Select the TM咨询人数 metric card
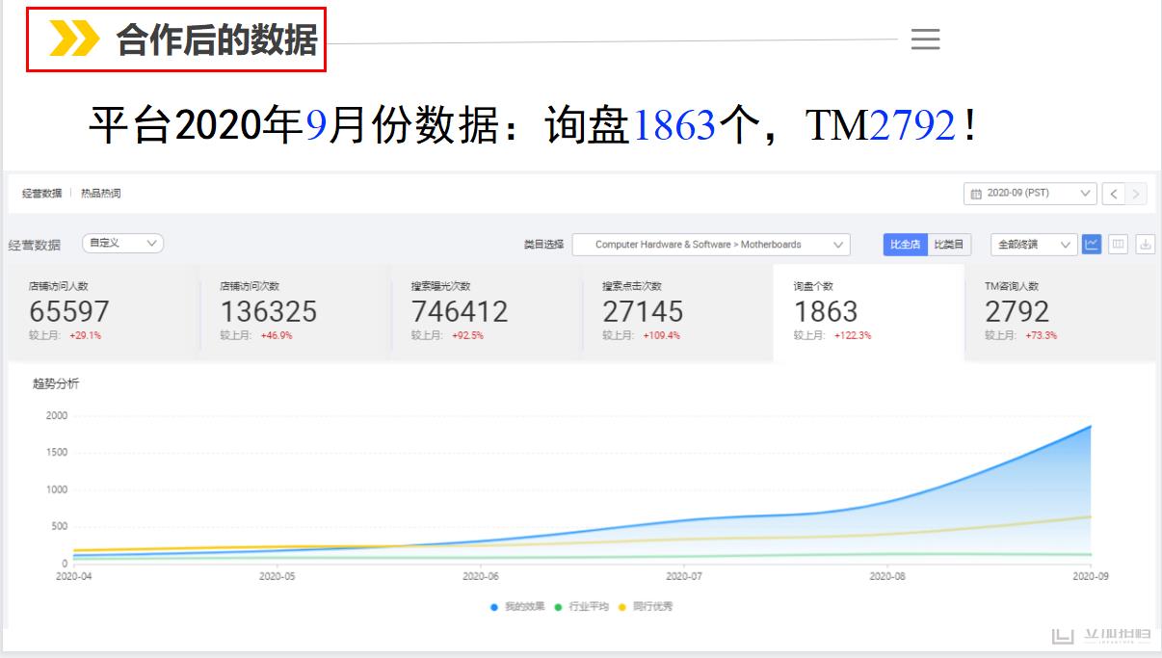This screenshot has height=658, width=1162. [1059, 312]
